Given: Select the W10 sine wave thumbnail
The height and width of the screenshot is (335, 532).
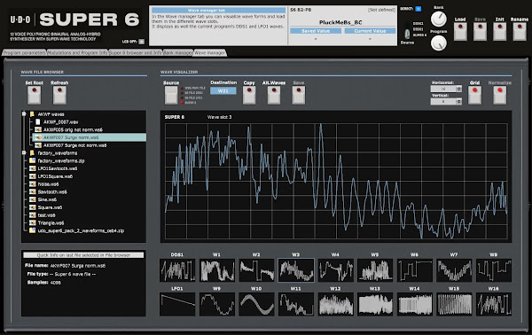Looking at the screenshot, I should click(256, 304).
